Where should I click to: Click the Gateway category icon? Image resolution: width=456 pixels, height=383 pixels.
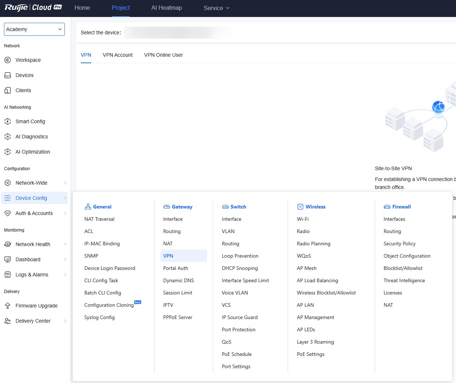(166, 207)
